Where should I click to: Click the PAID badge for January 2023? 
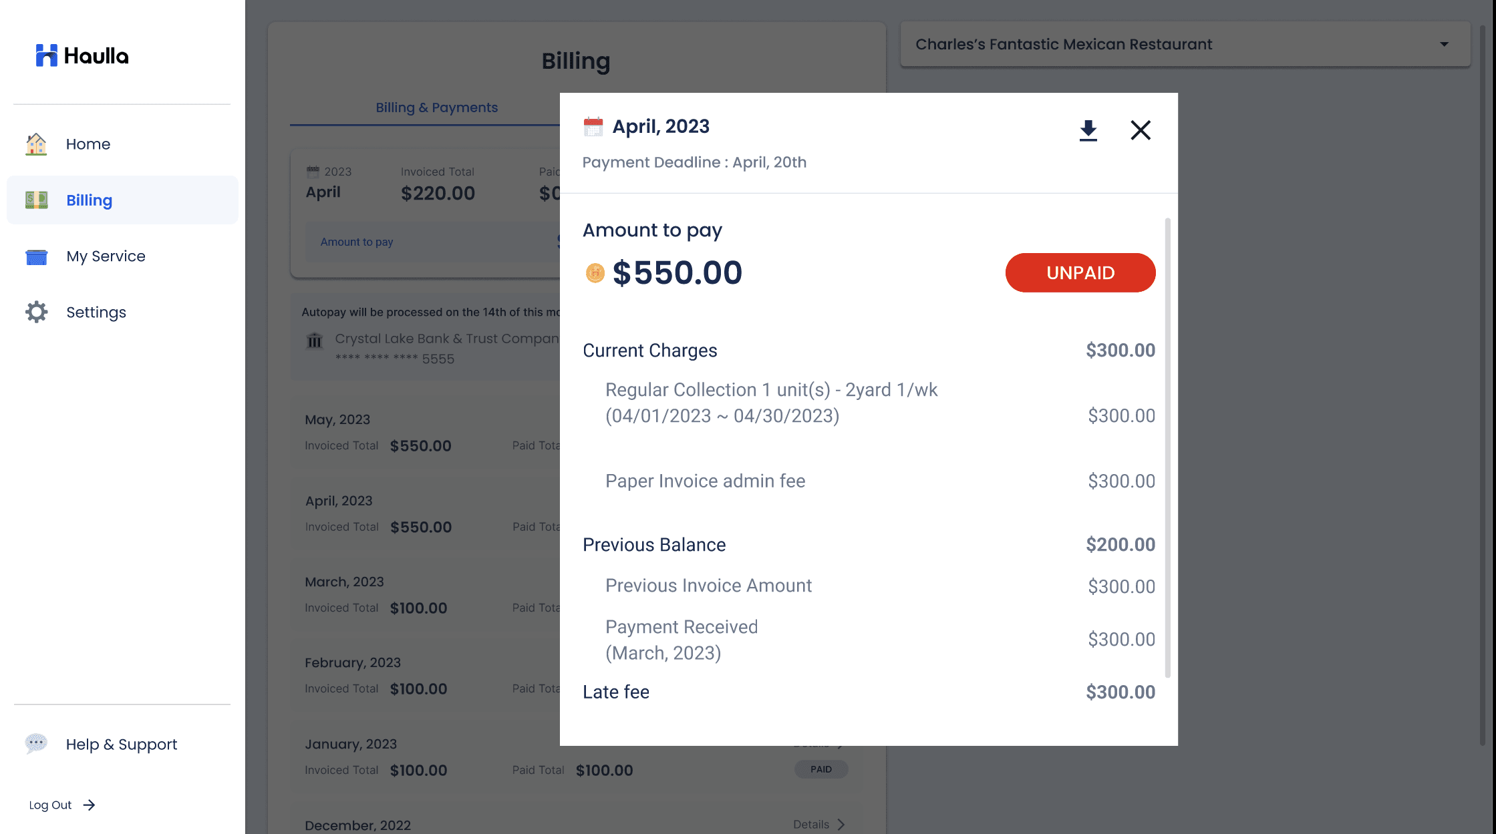[820, 769]
